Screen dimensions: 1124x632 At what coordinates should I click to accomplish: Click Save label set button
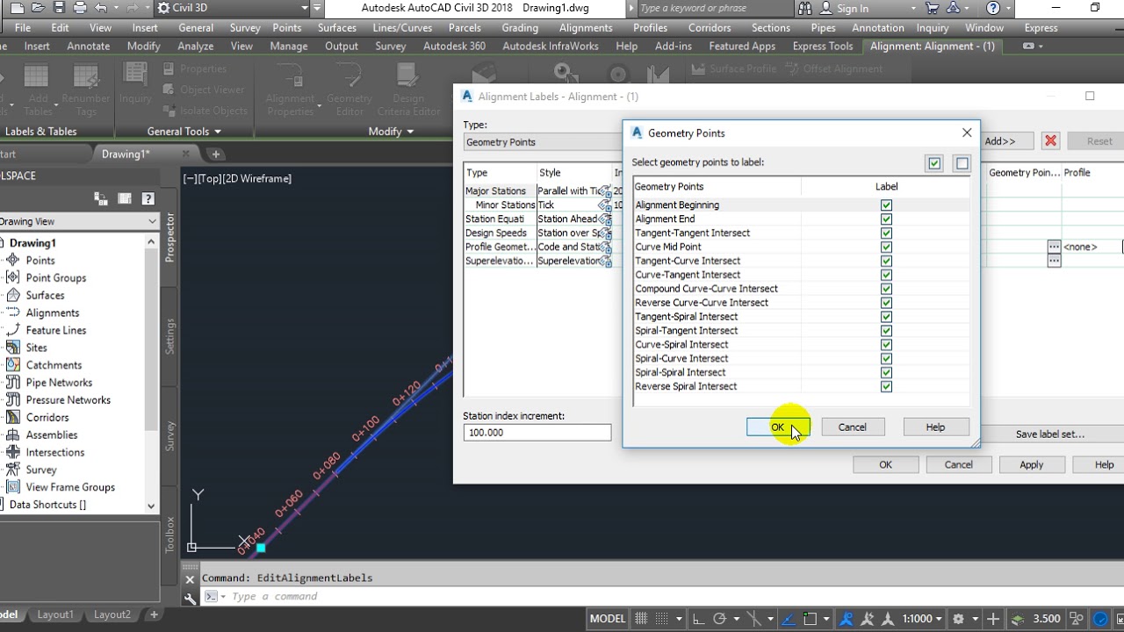[x=1049, y=434]
